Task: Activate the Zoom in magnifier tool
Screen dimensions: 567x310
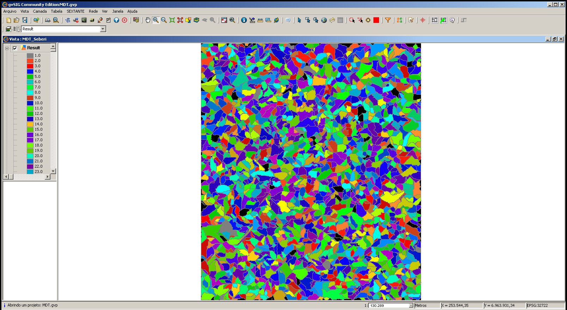Action: [156, 20]
